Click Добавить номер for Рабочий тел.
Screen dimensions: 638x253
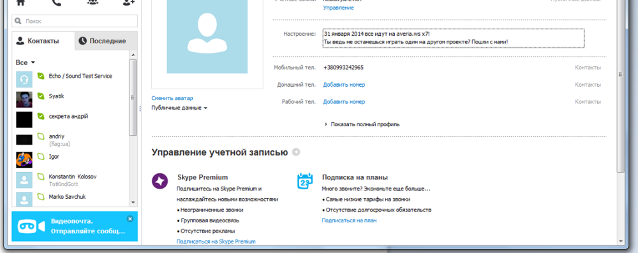(x=344, y=102)
